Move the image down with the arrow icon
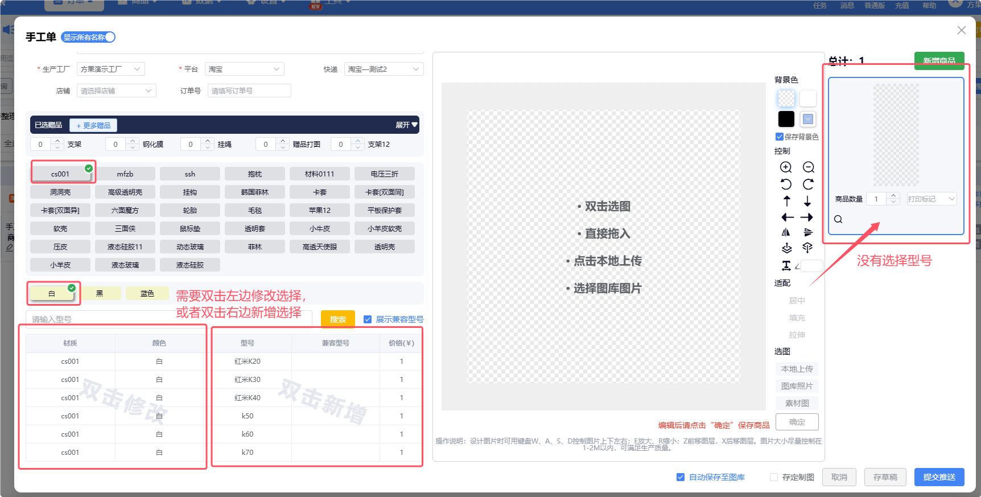Image resolution: width=981 pixels, height=497 pixels. [x=807, y=201]
